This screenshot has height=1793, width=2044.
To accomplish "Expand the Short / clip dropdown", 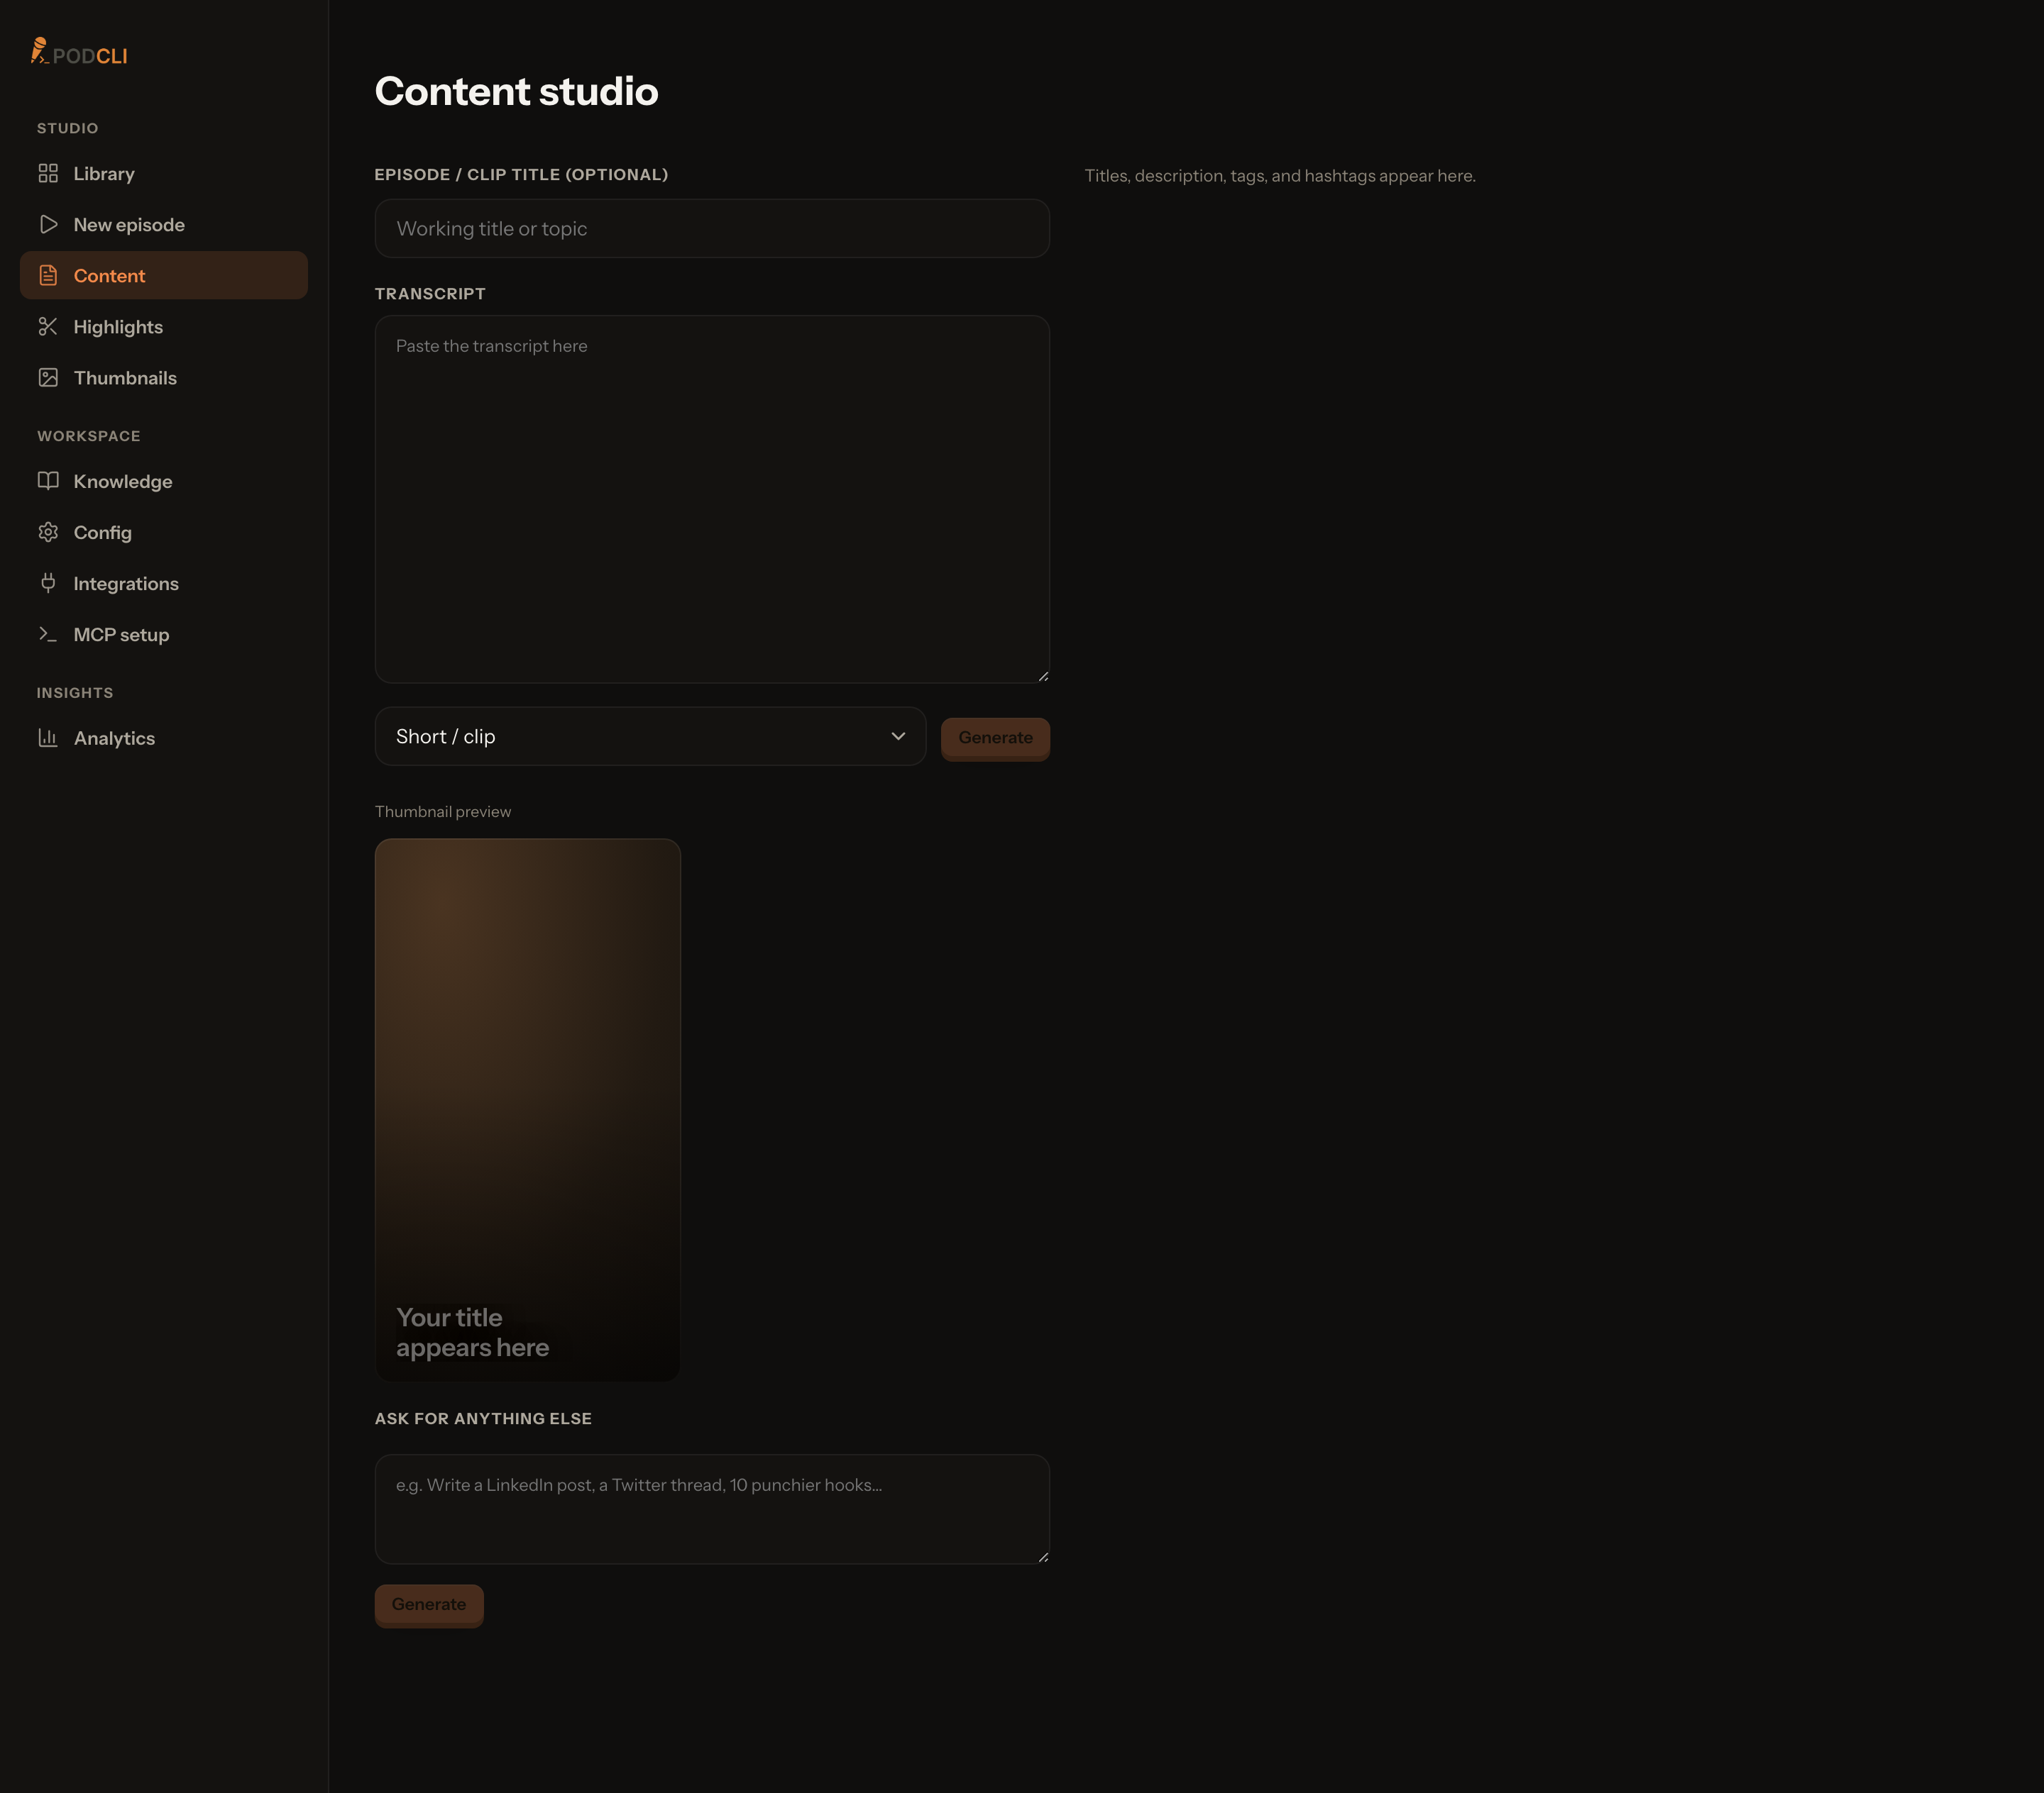I will click(x=650, y=737).
